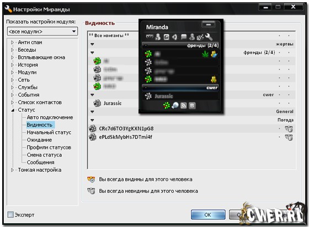Click the wrench icon in the settings title bar
Image resolution: width=309 pixels, height=227 pixels.
8,9
